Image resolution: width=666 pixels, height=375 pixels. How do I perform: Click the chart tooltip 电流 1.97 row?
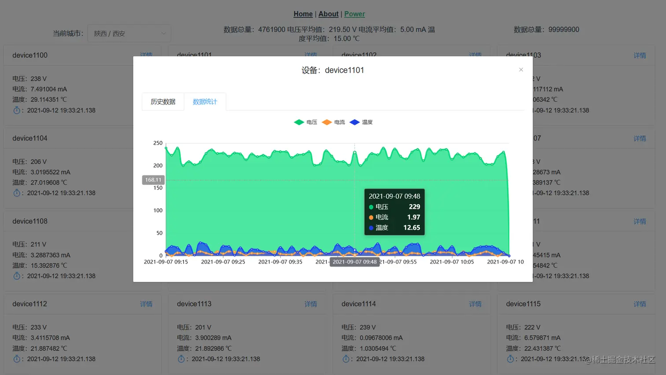[x=394, y=217]
